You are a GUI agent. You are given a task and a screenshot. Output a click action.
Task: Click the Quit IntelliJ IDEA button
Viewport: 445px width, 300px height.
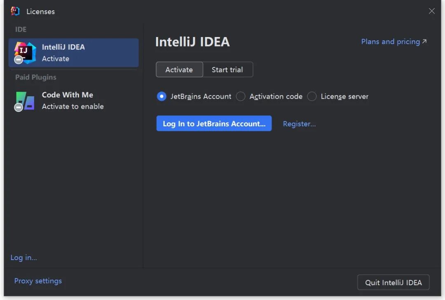[393, 283]
